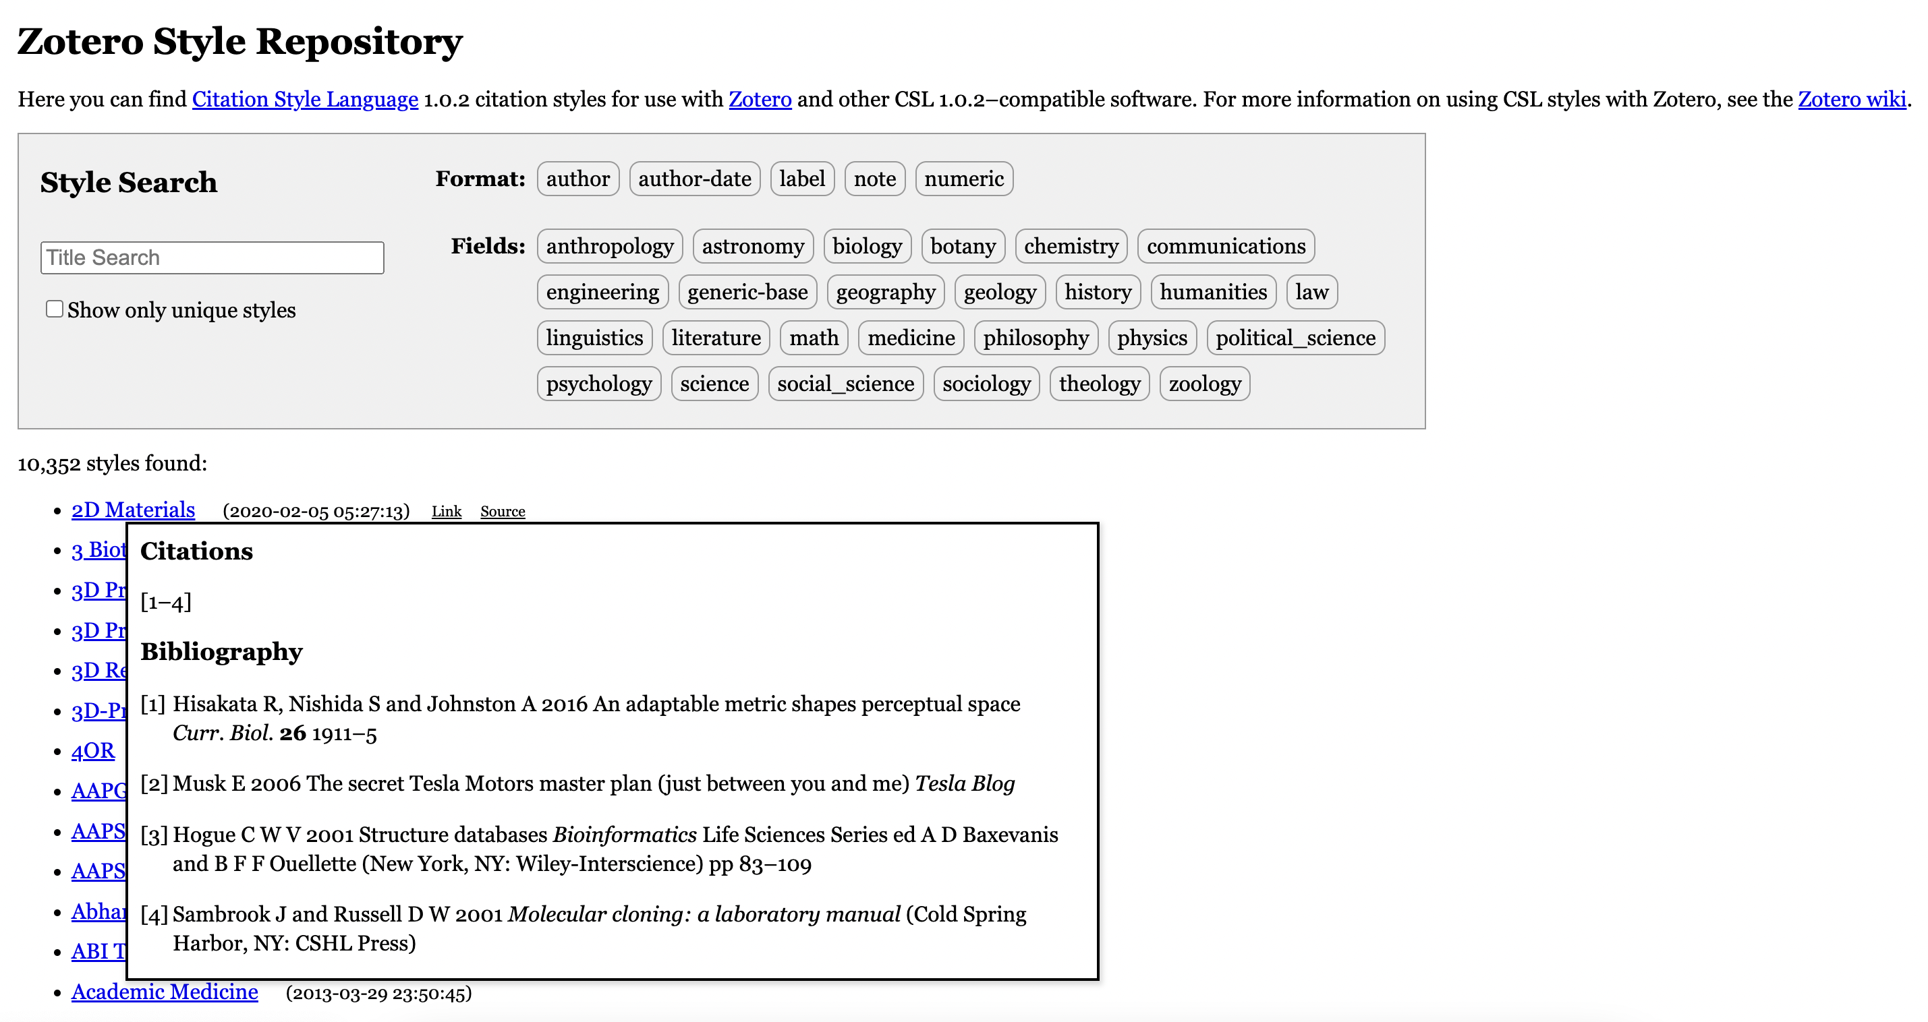This screenshot has width=1928, height=1022.
Task: Pick the zoology field tag
Action: point(1204,384)
